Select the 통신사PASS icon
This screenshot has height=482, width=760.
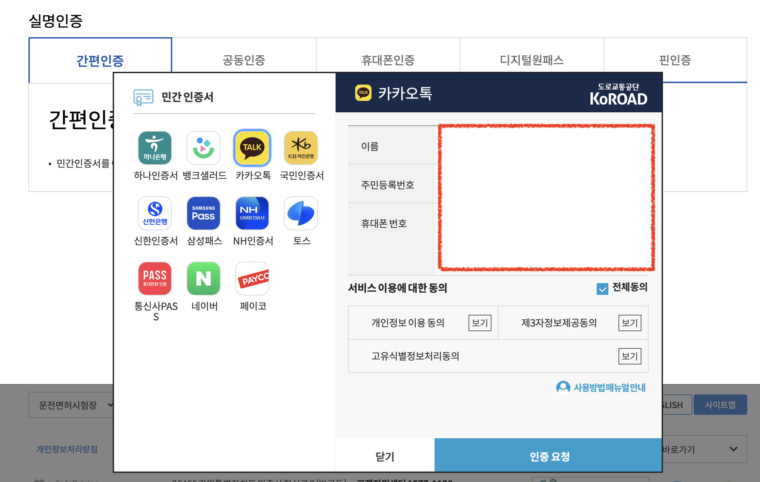[x=155, y=278]
